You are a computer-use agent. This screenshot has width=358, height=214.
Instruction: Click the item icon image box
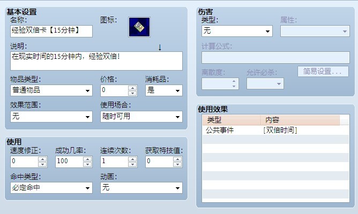(x=139, y=27)
